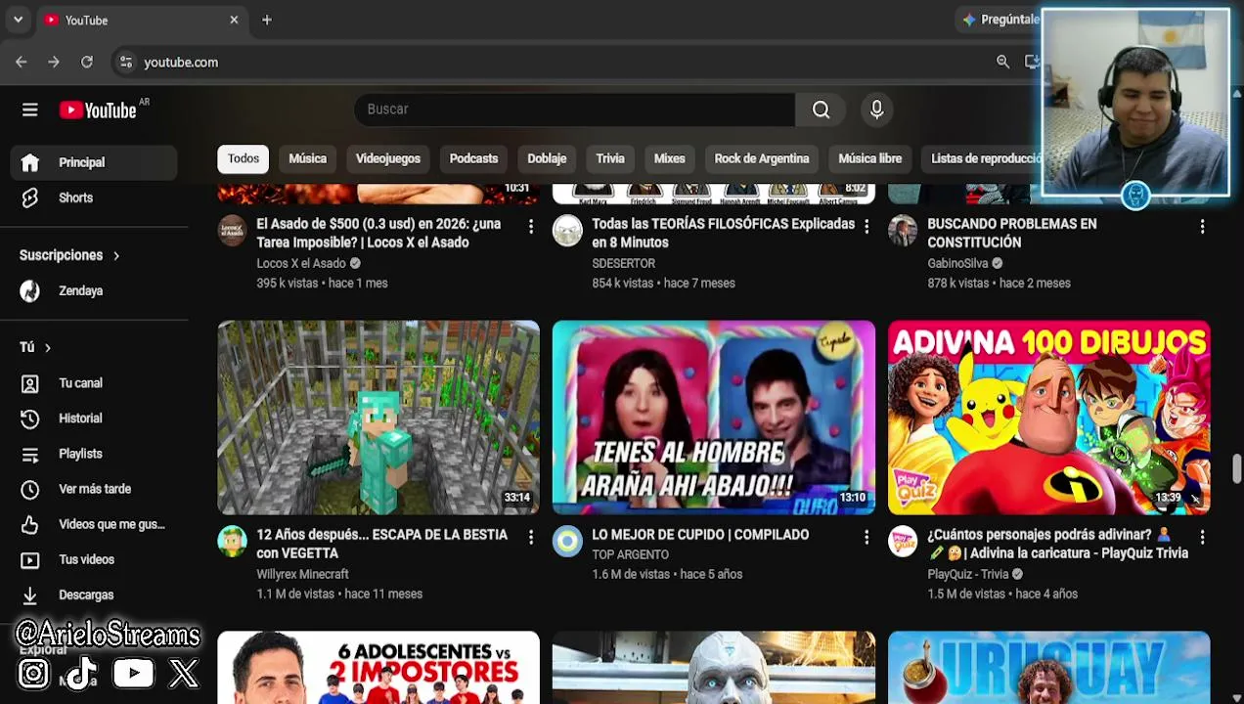
Task: Open Playlists in sidebar
Action: coord(94,454)
